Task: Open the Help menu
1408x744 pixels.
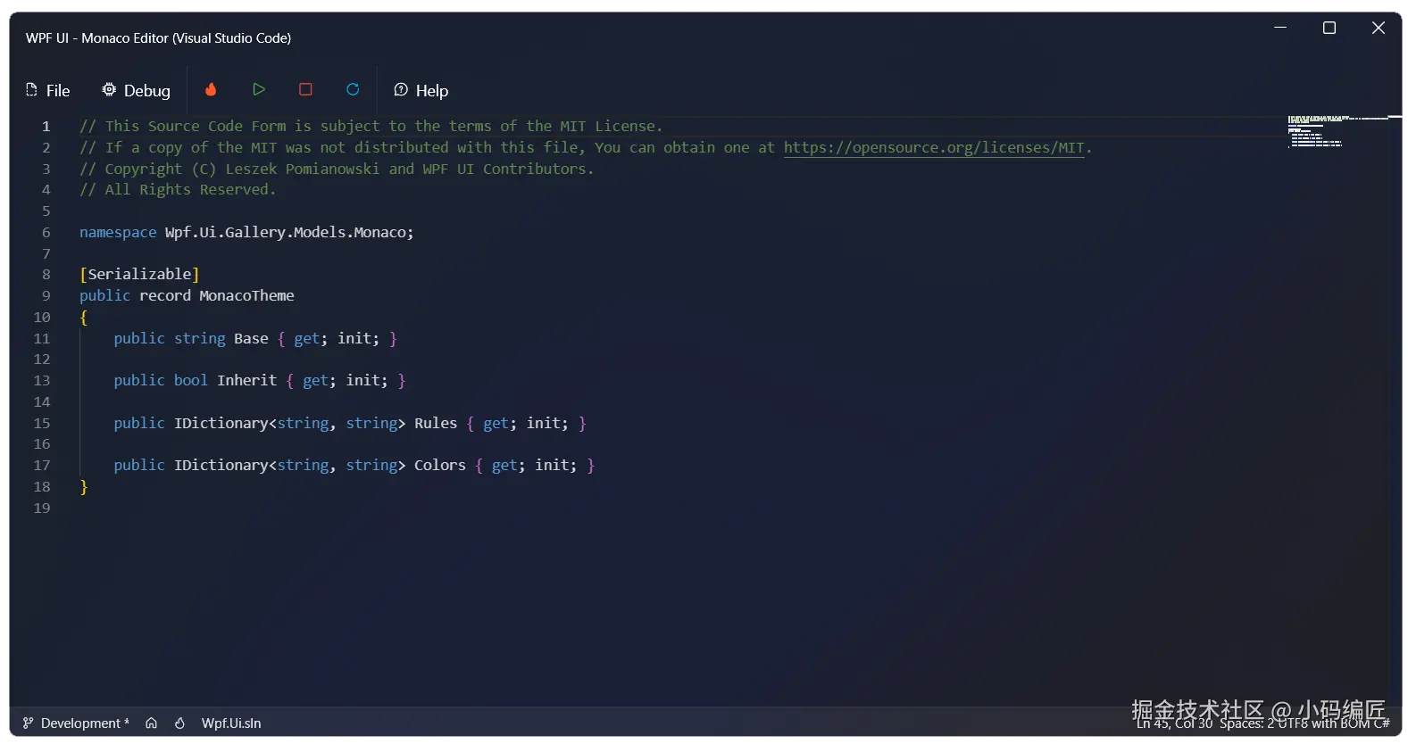Action: (x=421, y=90)
